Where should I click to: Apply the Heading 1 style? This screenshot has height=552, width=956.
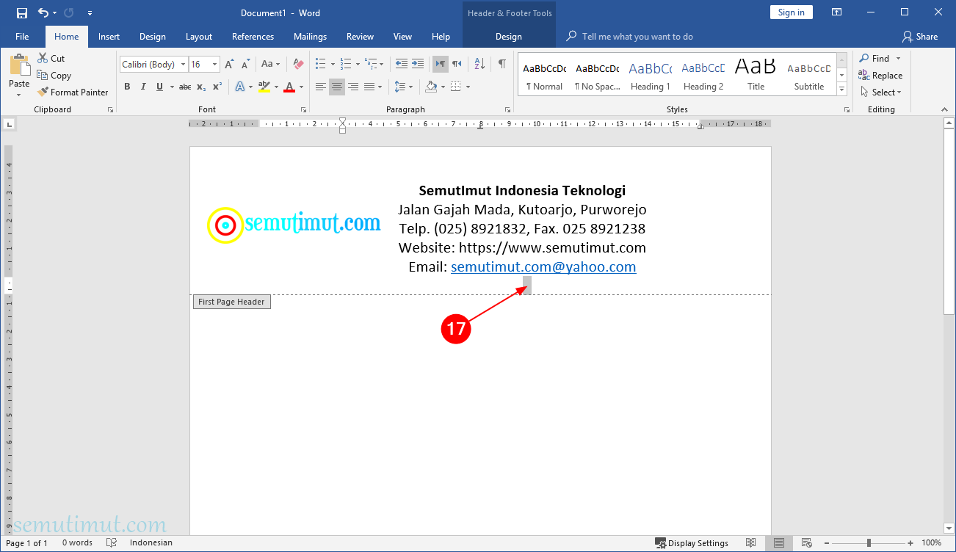pyautogui.click(x=651, y=75)
